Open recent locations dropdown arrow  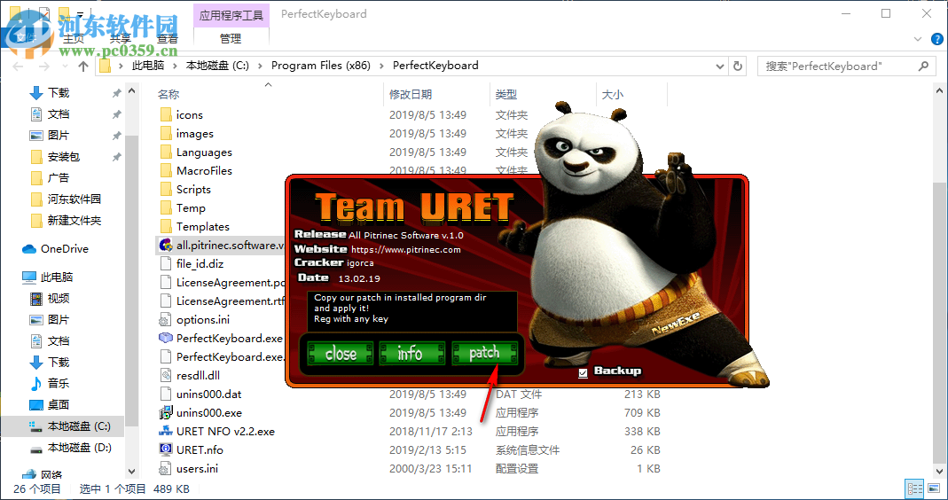coord(66,66)
